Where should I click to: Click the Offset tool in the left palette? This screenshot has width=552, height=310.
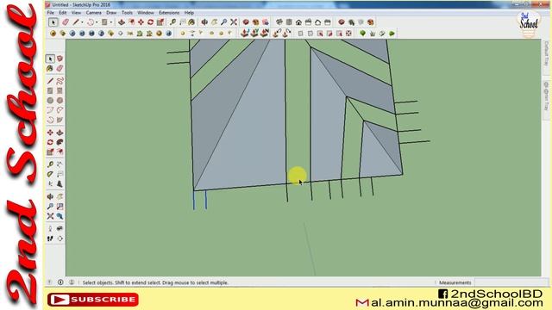[60, 152]
